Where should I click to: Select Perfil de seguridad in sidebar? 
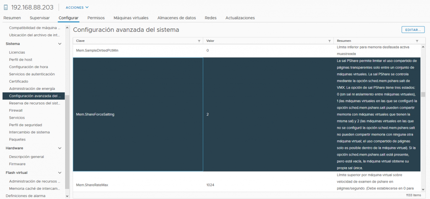tap(26, 125)
